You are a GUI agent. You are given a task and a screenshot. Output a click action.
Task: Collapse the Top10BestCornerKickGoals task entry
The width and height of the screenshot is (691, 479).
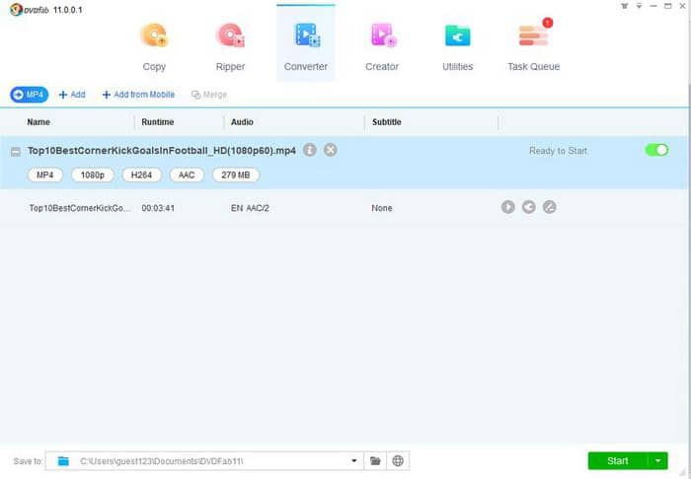coord(16,152)
